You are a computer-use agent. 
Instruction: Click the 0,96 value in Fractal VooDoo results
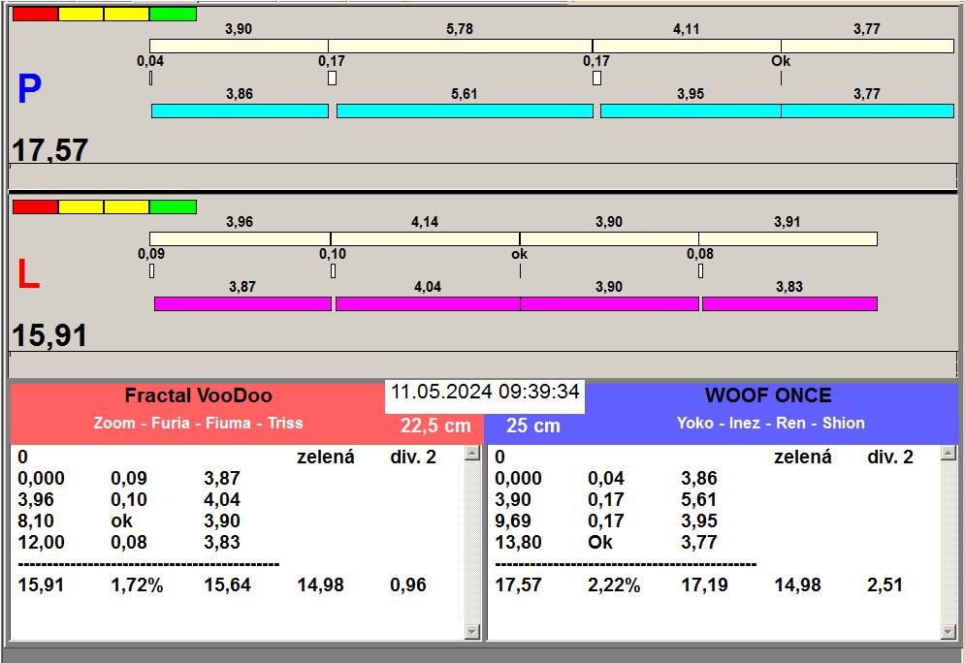408,584
